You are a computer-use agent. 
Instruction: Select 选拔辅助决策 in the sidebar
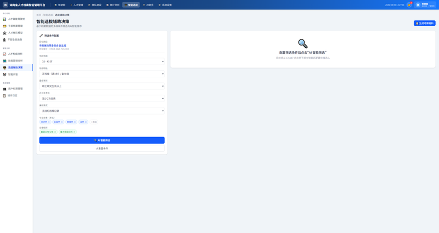pyautogui.click(x=16, y=67)
